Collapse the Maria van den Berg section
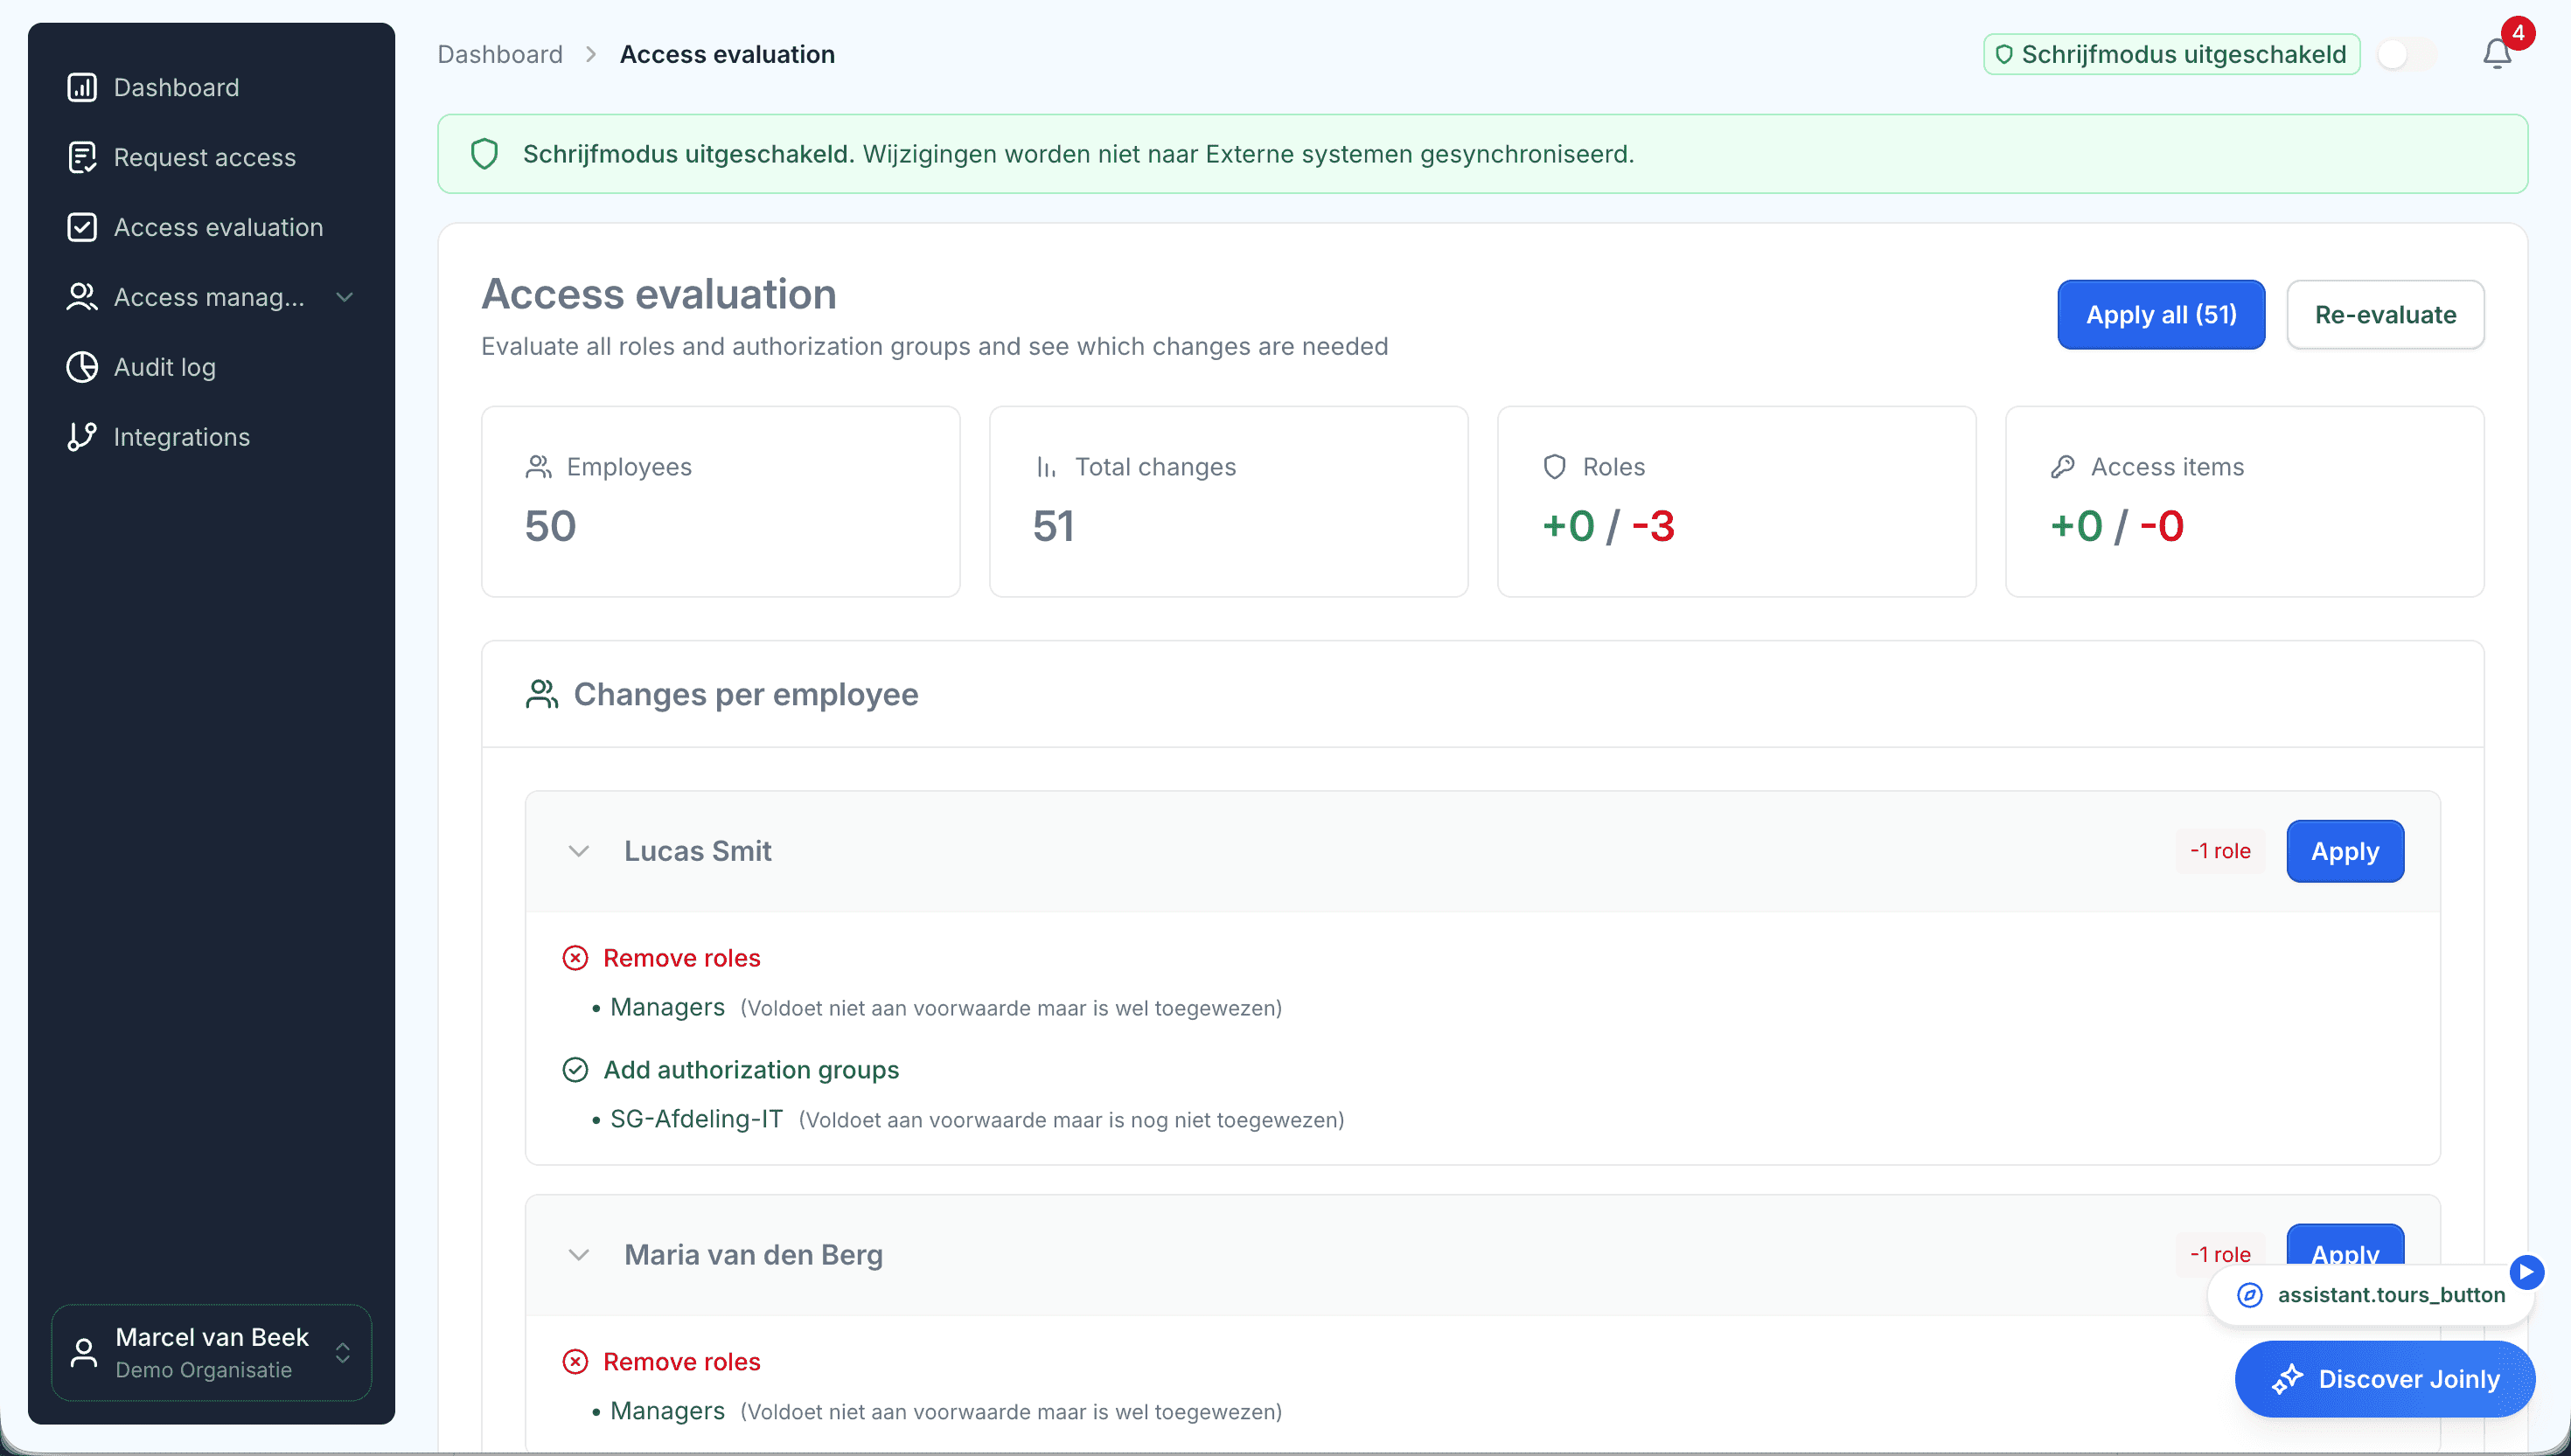Screen dimensions: 2571x1456 click(579, 1256)
